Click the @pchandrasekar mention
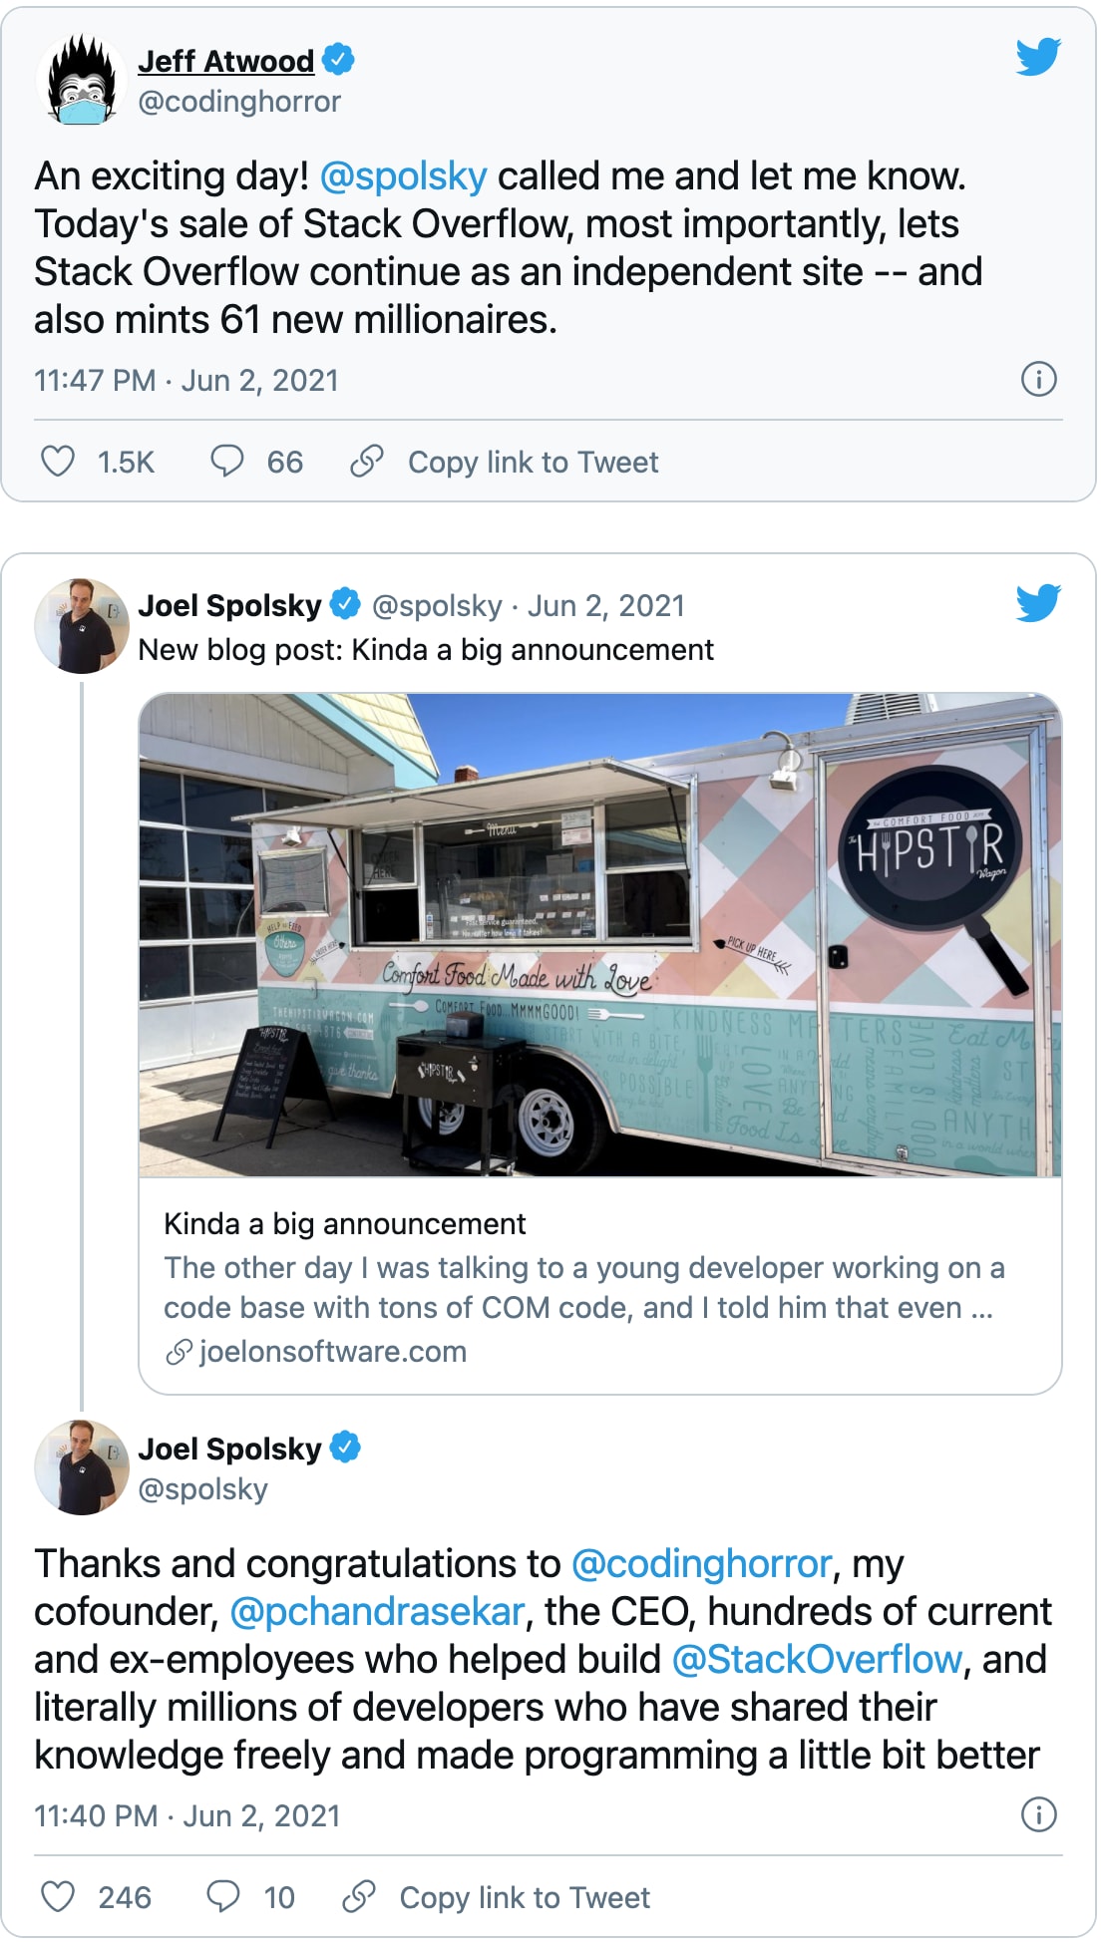Image resolution: width=1103 pixels, height=1944 pixels. [377, 1612]
